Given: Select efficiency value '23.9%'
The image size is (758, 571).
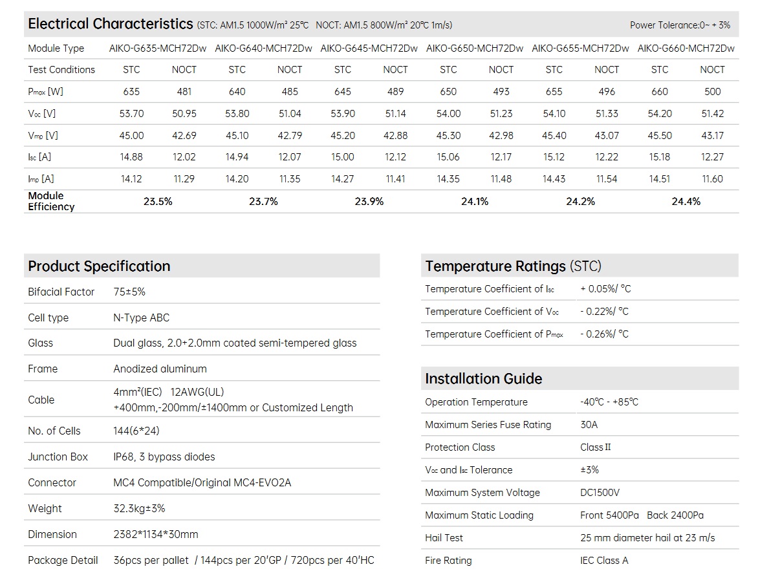Looking at the screenshot, I should click(369, 202).
